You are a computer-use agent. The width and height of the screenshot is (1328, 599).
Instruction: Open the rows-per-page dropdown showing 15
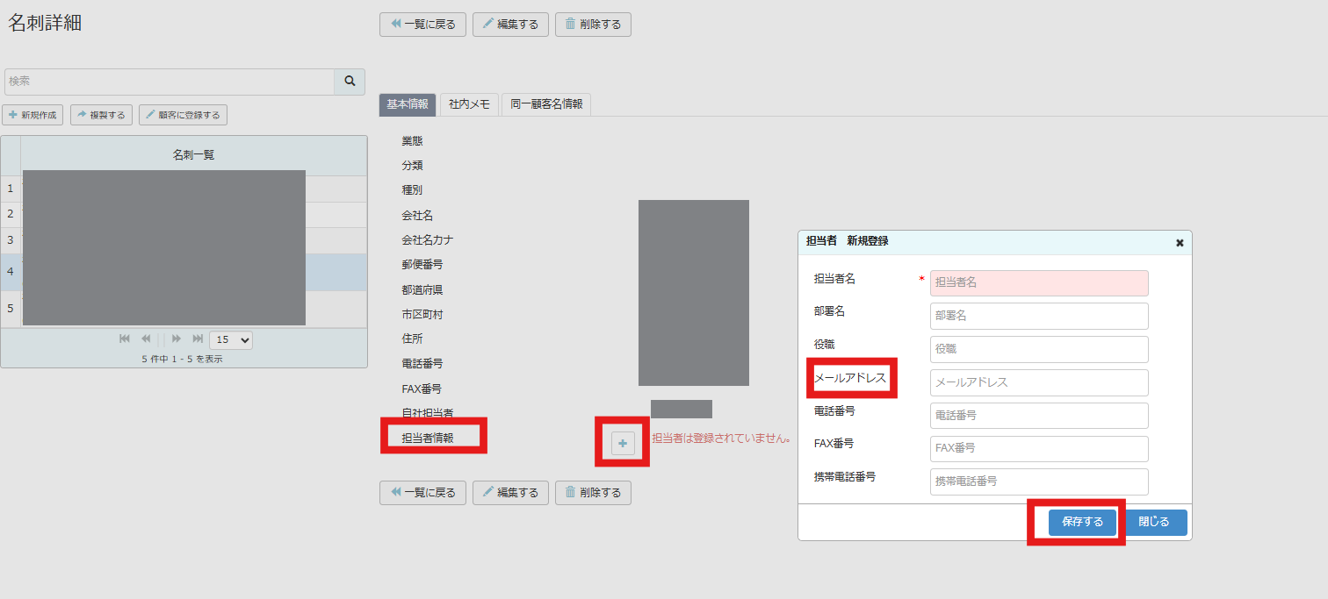(x=231, y=339)
